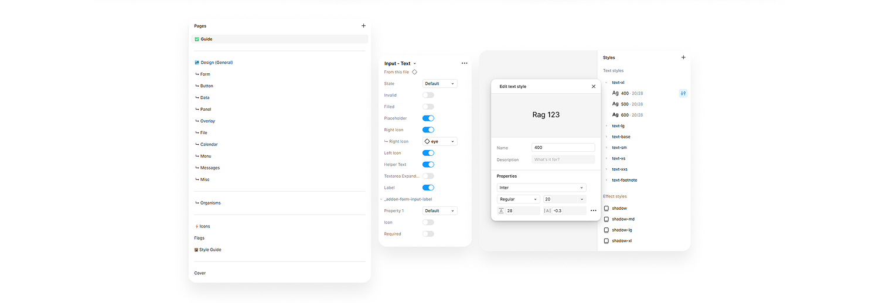Expand the text-lg style group

pyautogui.click(x=607, y=126)
